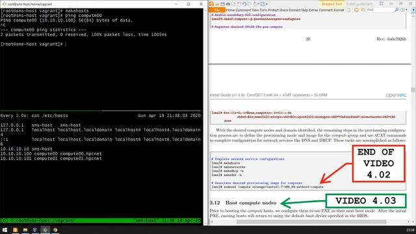Click the orange notification icon beside Find
The height and width of the screenshot is (234, 416).
pyautogui.click(x=357, y=10)
